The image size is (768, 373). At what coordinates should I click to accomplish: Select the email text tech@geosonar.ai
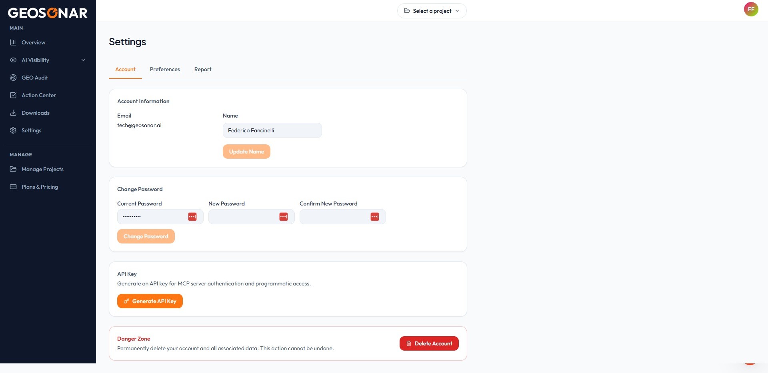click(x=139, y=125)
